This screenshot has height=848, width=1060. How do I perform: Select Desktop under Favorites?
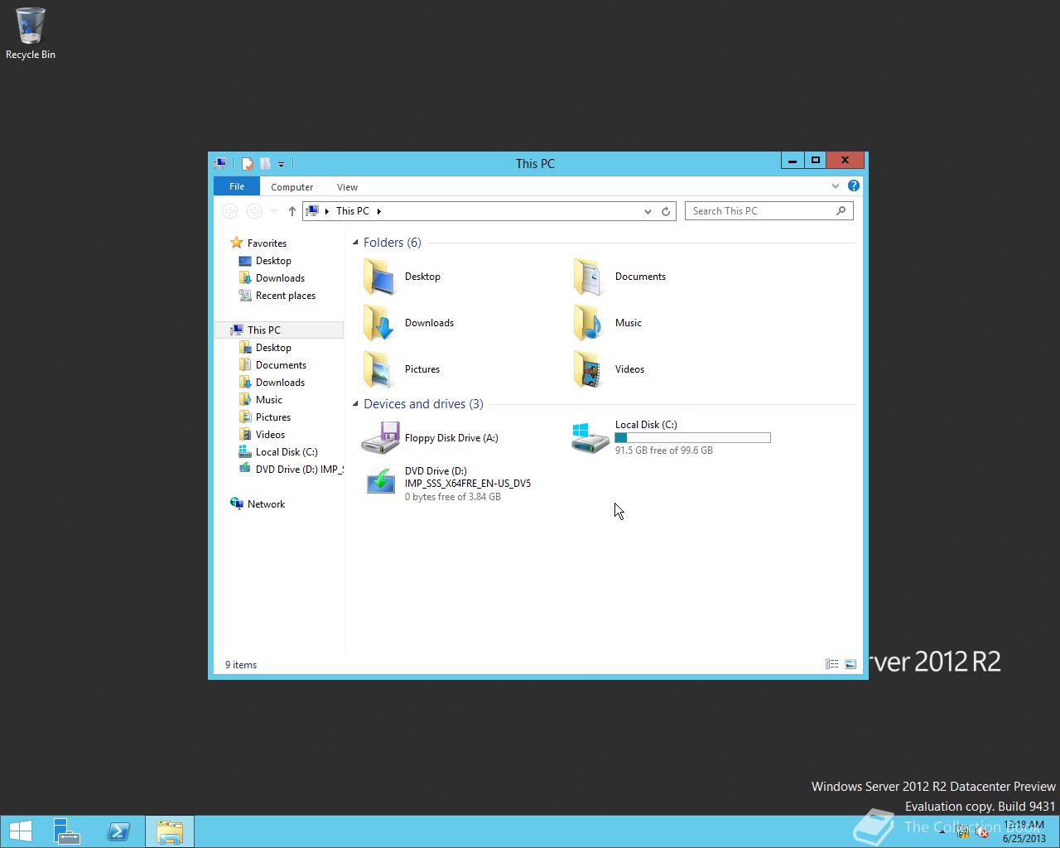tap(265, 260)
